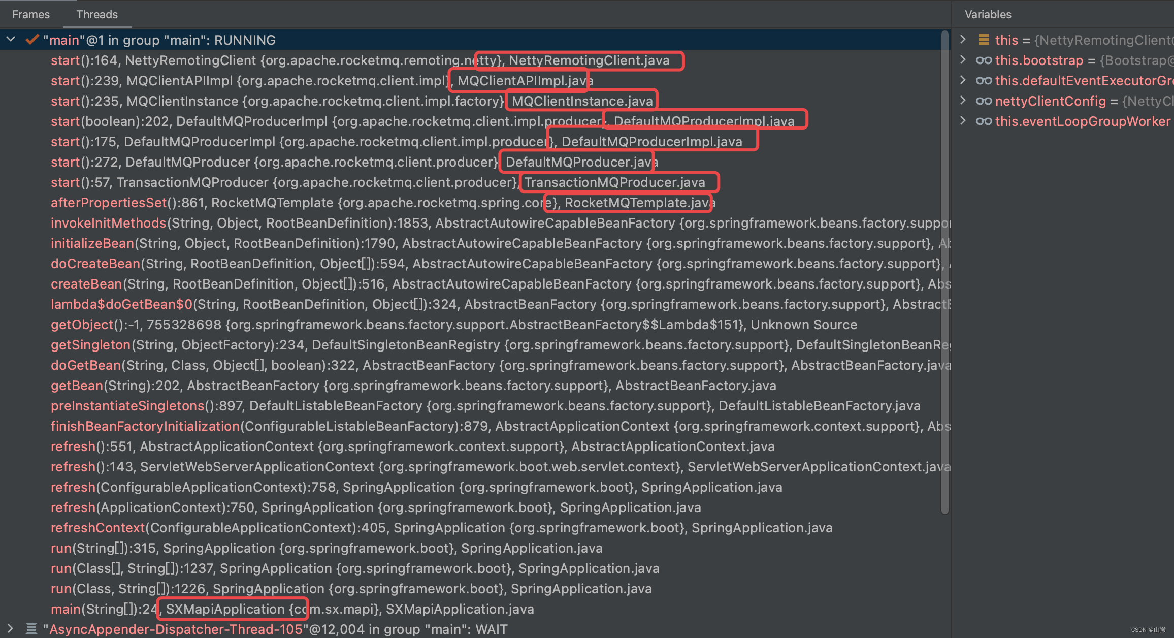Expand the this.bootstrap variable
The image size is (1174, 638).
click(963, 60)
